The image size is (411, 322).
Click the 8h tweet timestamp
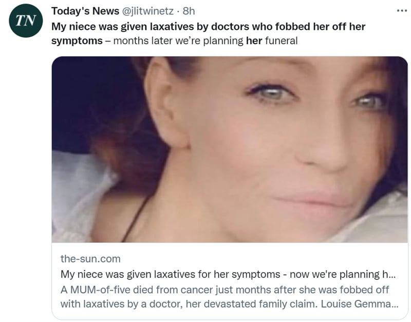(189, 11)
